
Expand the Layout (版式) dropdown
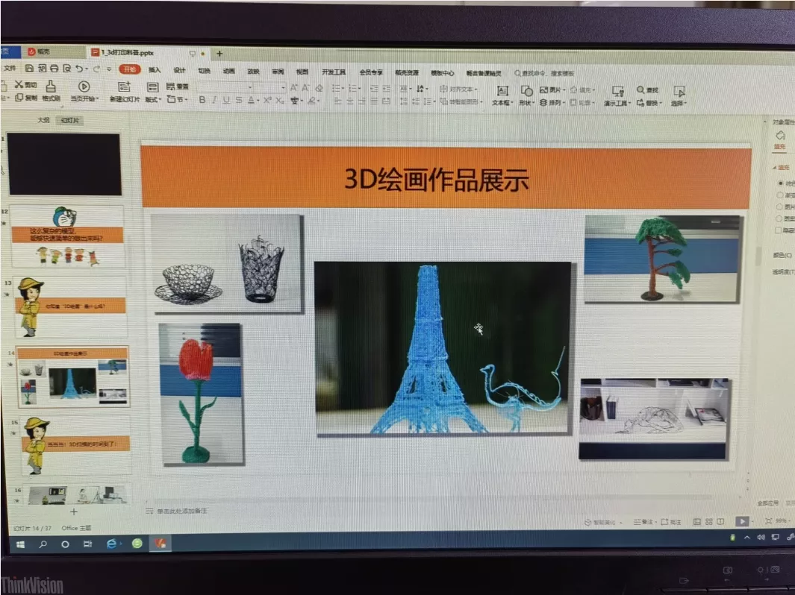coord(152,99)
